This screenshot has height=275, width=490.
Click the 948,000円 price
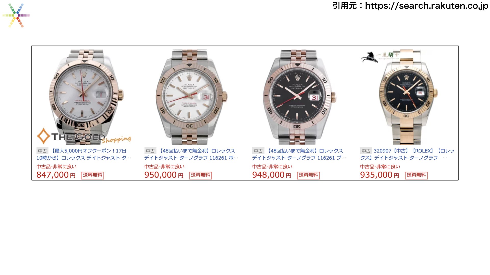click(272, 175)
